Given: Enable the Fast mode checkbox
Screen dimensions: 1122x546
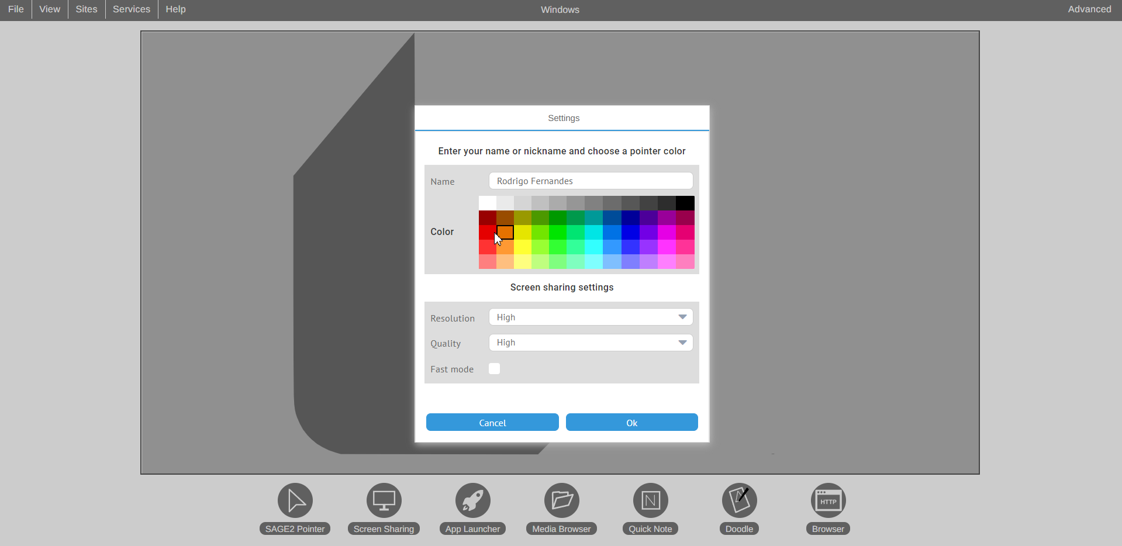Looking at the screenshot, I should tap(495, 369).
